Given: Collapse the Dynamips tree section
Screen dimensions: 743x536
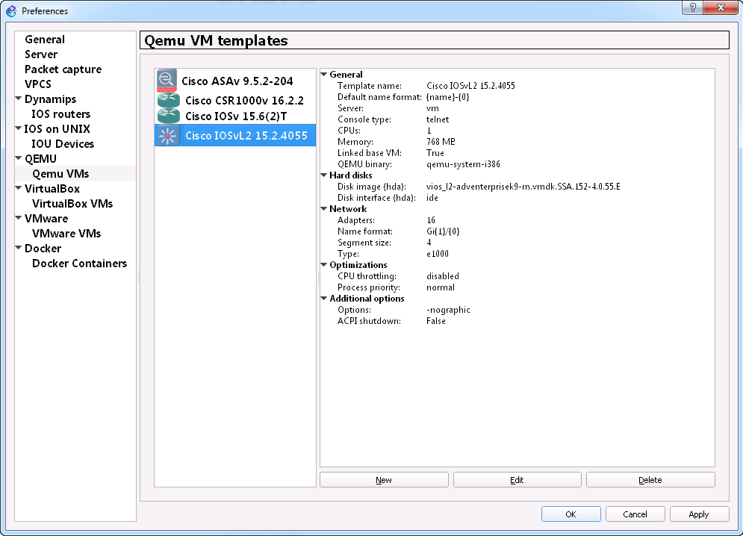Looking at the screenshot, I should click(19, 99).
